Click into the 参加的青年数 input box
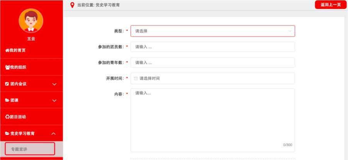The height and width of the screenshot is (160, 348). pos(212,63)
